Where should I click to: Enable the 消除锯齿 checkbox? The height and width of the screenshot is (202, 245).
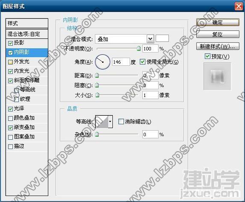click(x=121, y=121)
